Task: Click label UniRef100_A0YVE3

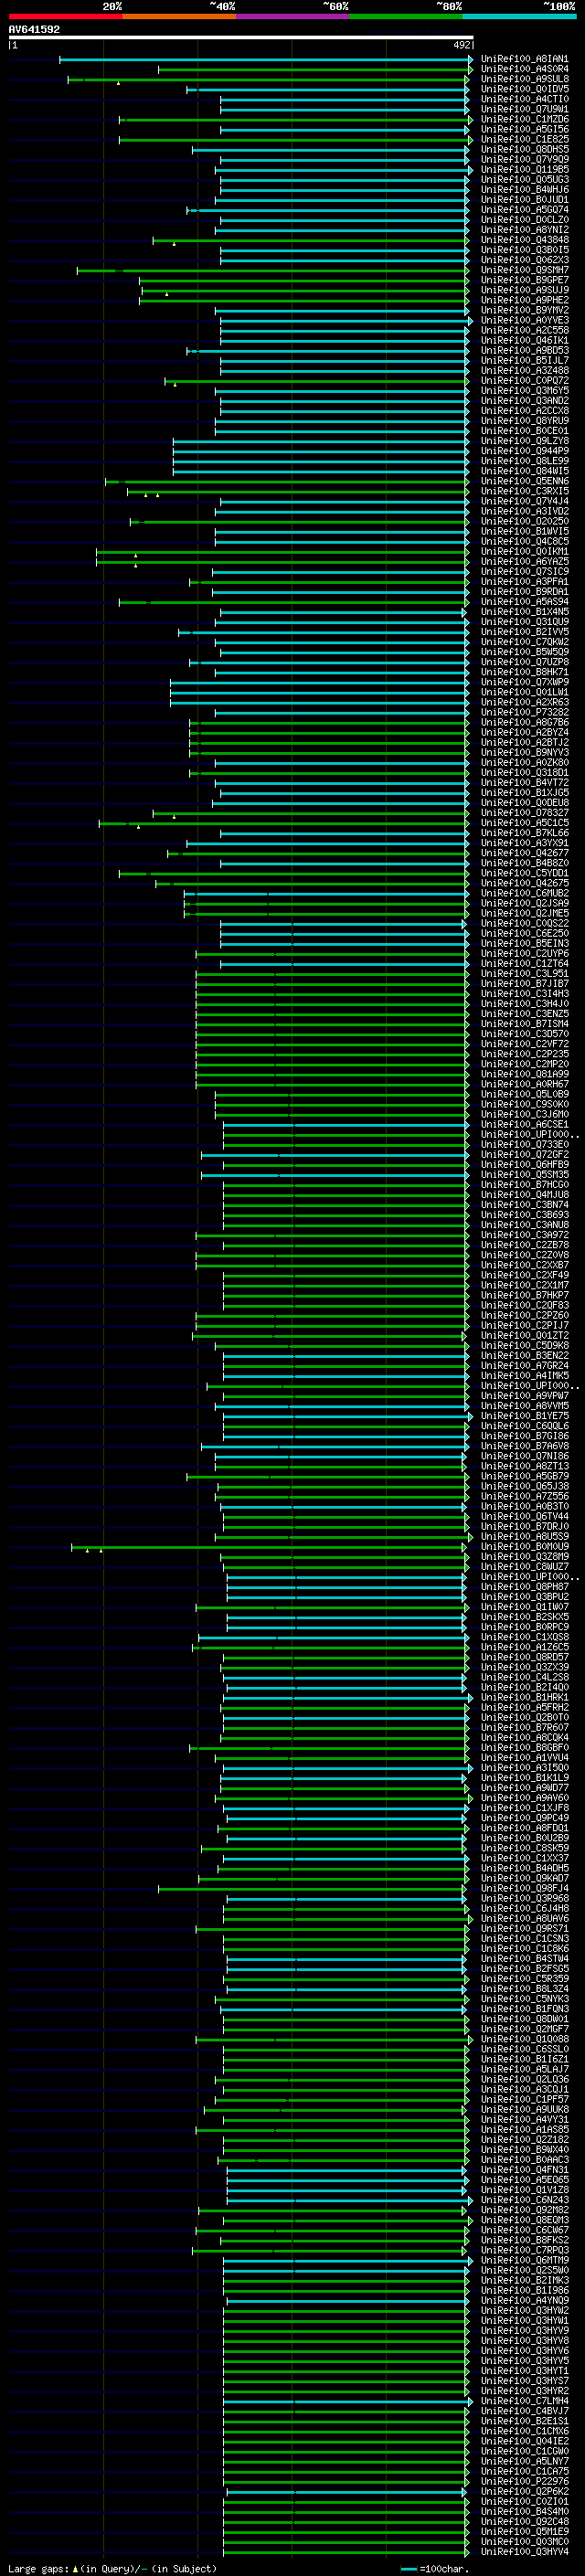Action: pos(524,321)
